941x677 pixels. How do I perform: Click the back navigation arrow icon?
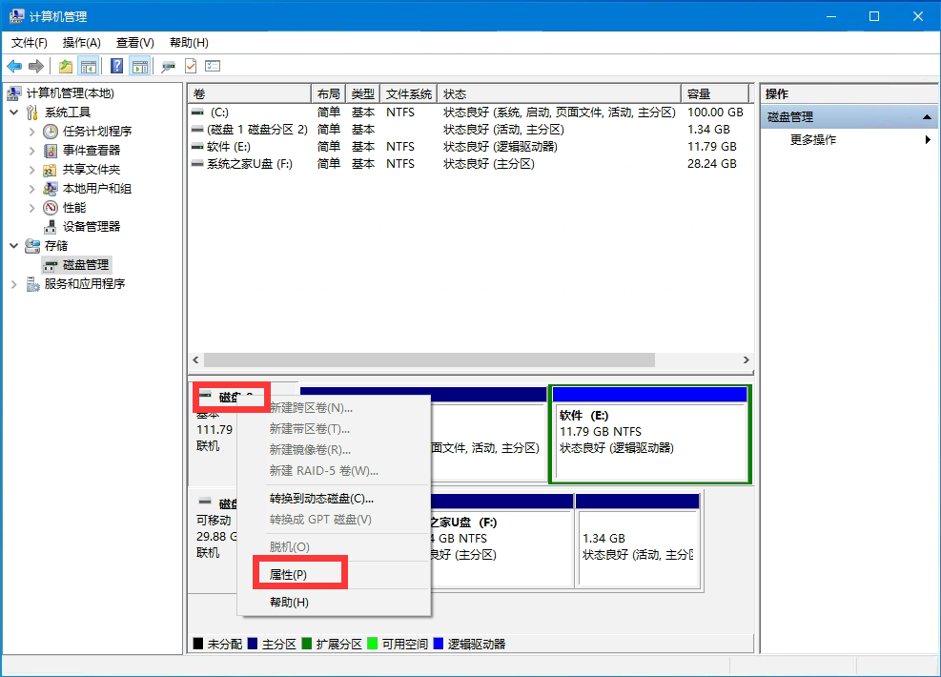tap(14, 65)
